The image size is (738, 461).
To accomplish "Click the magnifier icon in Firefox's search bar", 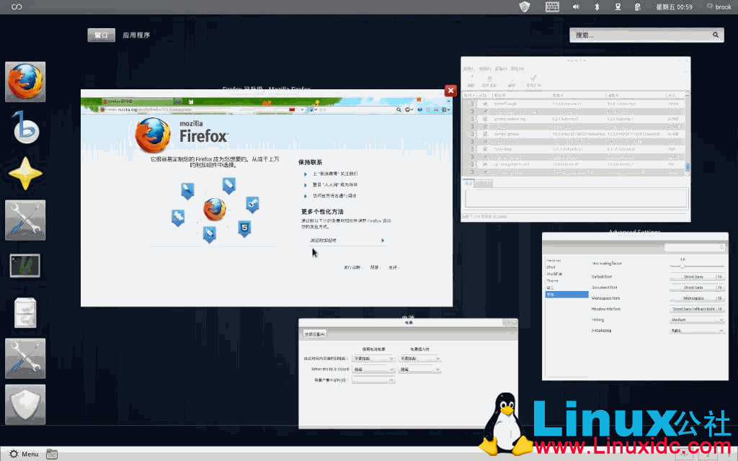I will 398,111.
